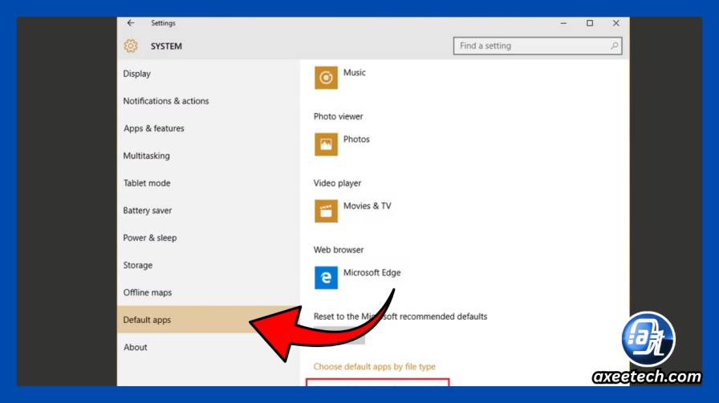The width and height of the screenshot is (719, 403).
Task: Open Tablet mode settings
Action: (x=208, y=183)
